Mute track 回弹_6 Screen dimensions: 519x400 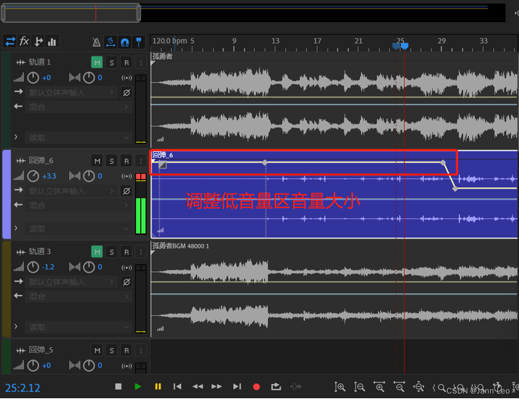(x=97, y=161)
